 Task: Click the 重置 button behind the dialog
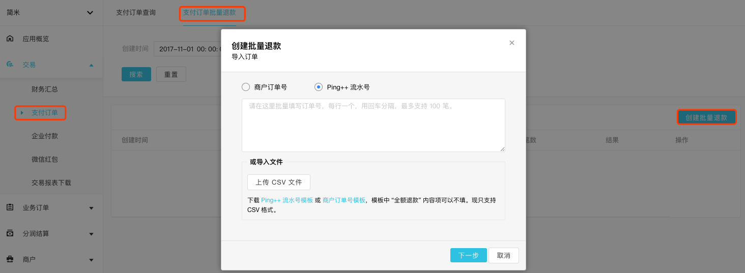(171, 74)
